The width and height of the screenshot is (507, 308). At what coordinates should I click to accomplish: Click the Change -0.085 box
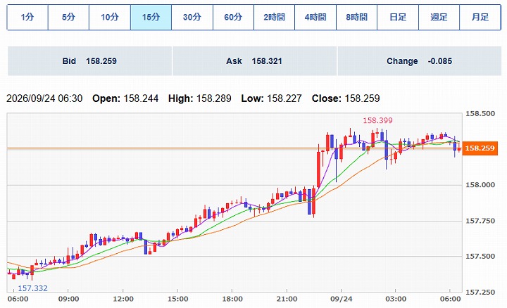(x=420, y=61)
